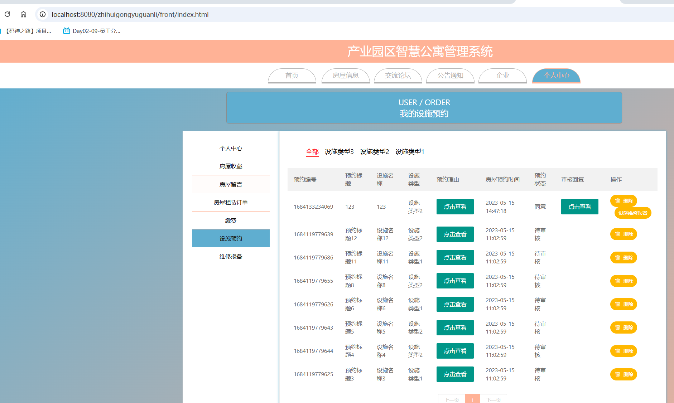Click the 预约编号 column header
This screenshot has height=403, width=674.
(305, 180)
